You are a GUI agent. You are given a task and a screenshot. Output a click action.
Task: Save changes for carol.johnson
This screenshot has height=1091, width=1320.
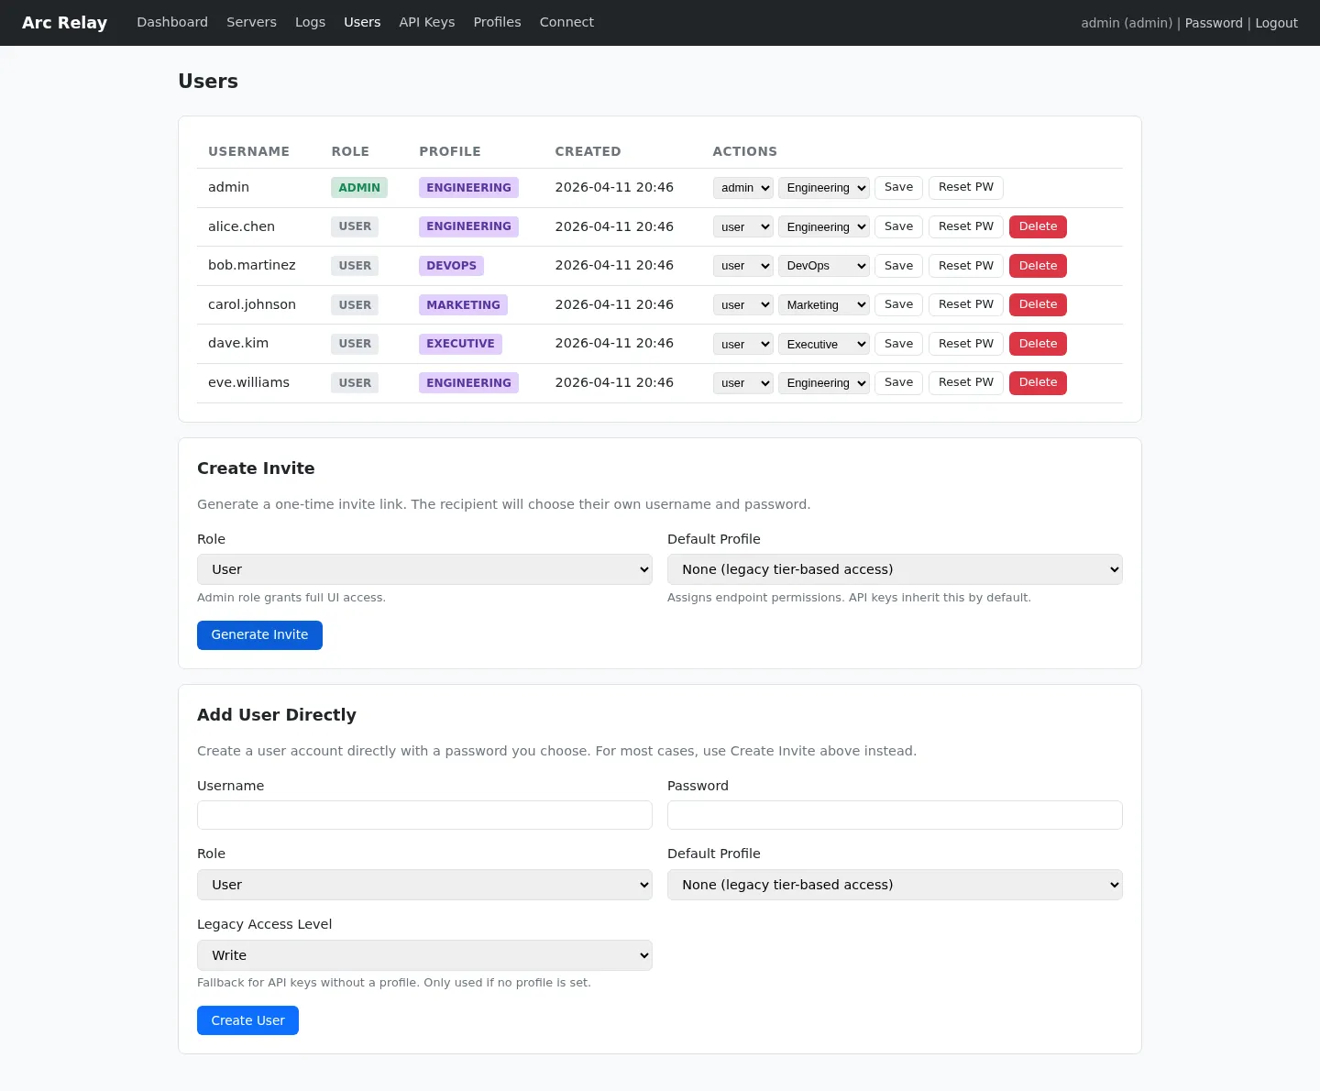(898, 304)
